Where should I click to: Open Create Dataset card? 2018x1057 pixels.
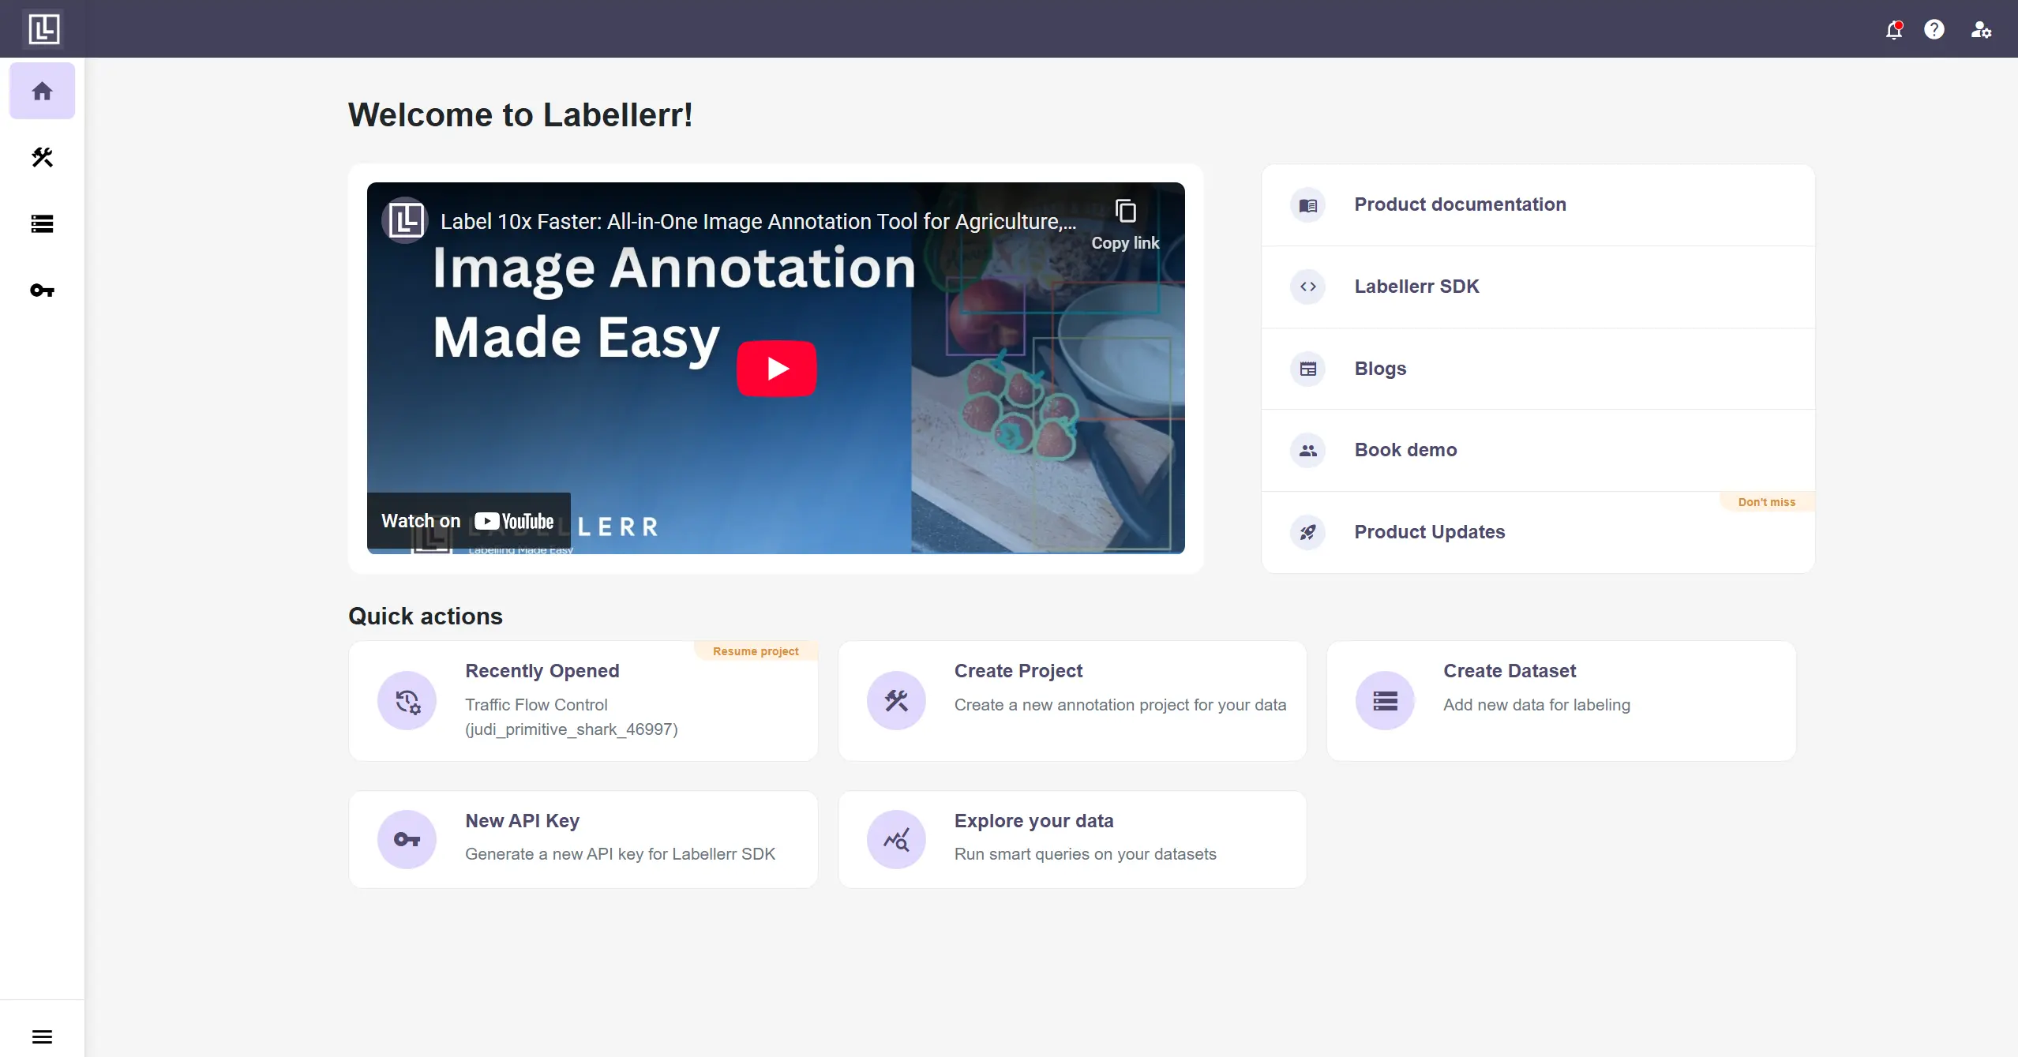point(1562,701)
